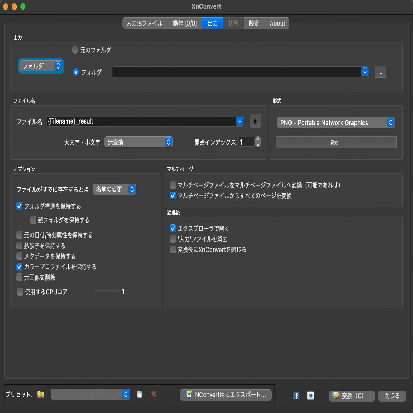Select the 出力 tab
Screen dimensions: 413x413
(212, 23)
